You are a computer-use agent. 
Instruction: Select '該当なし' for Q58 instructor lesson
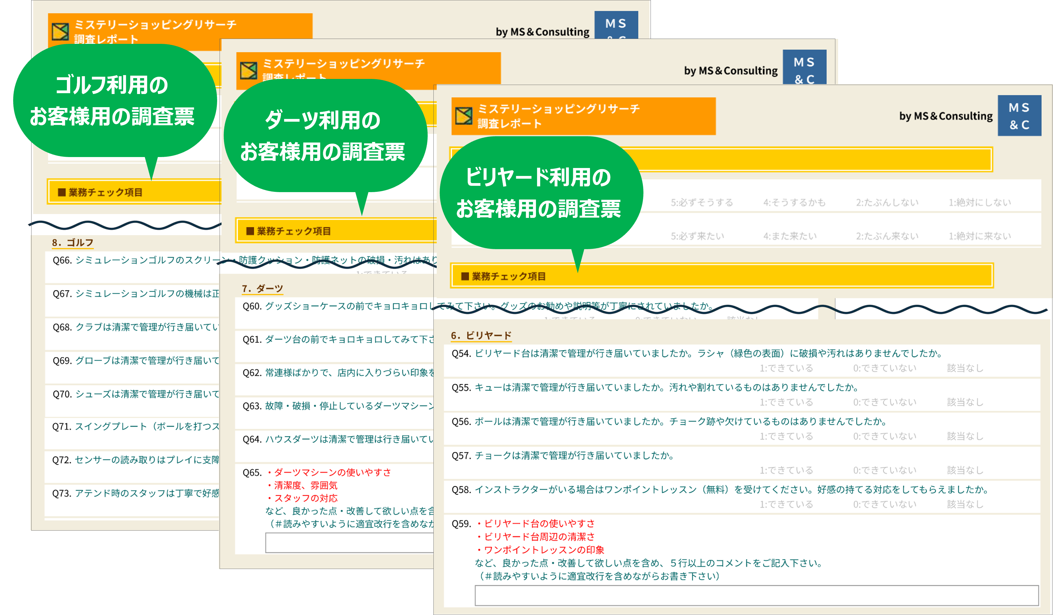pos(965,504)
